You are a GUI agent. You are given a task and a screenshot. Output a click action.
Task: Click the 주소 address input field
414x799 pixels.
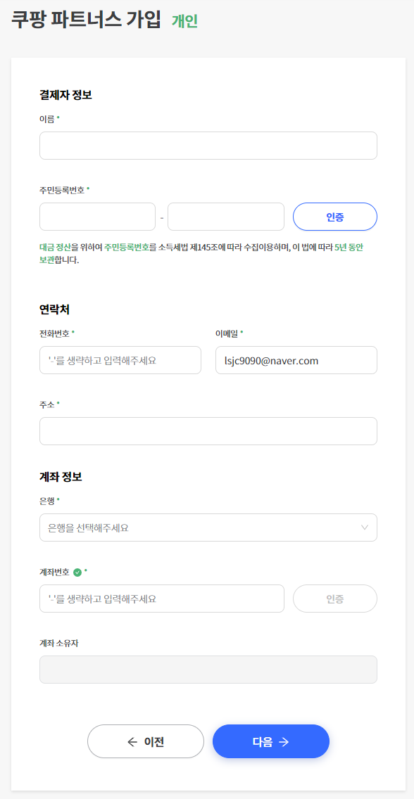(208, 431)
